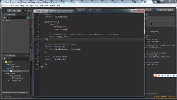Expand the Canvas node in the hierarchy
Screen dimensions: 177x100
click(x=4, y=21)
